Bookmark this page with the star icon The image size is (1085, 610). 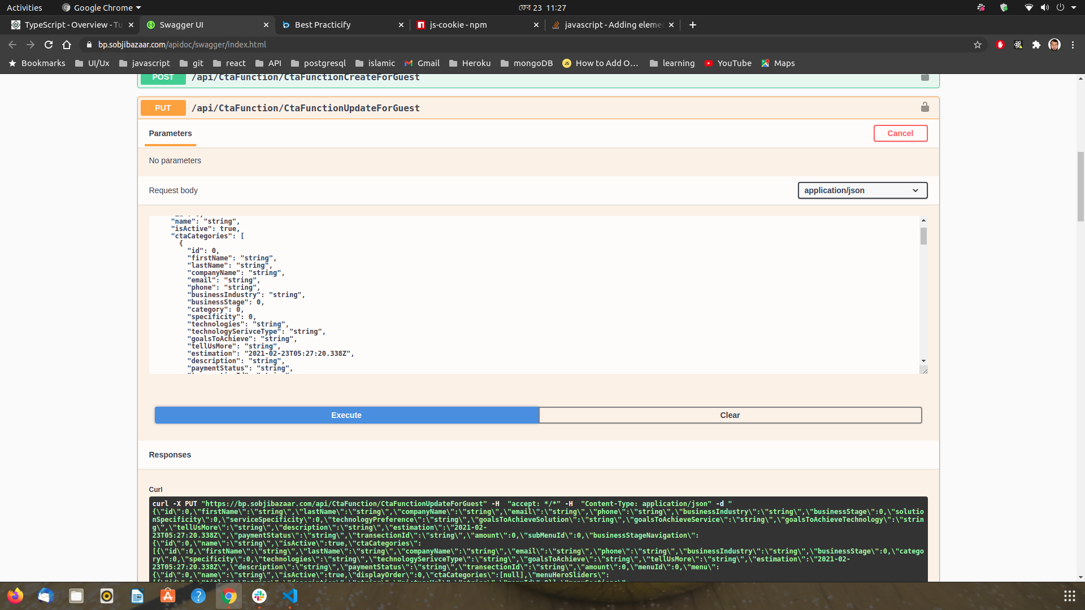pyautogui.click(x=977, y=45)
